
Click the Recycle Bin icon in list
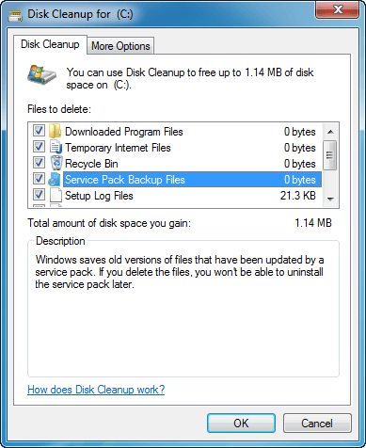(x=56, y=163)
